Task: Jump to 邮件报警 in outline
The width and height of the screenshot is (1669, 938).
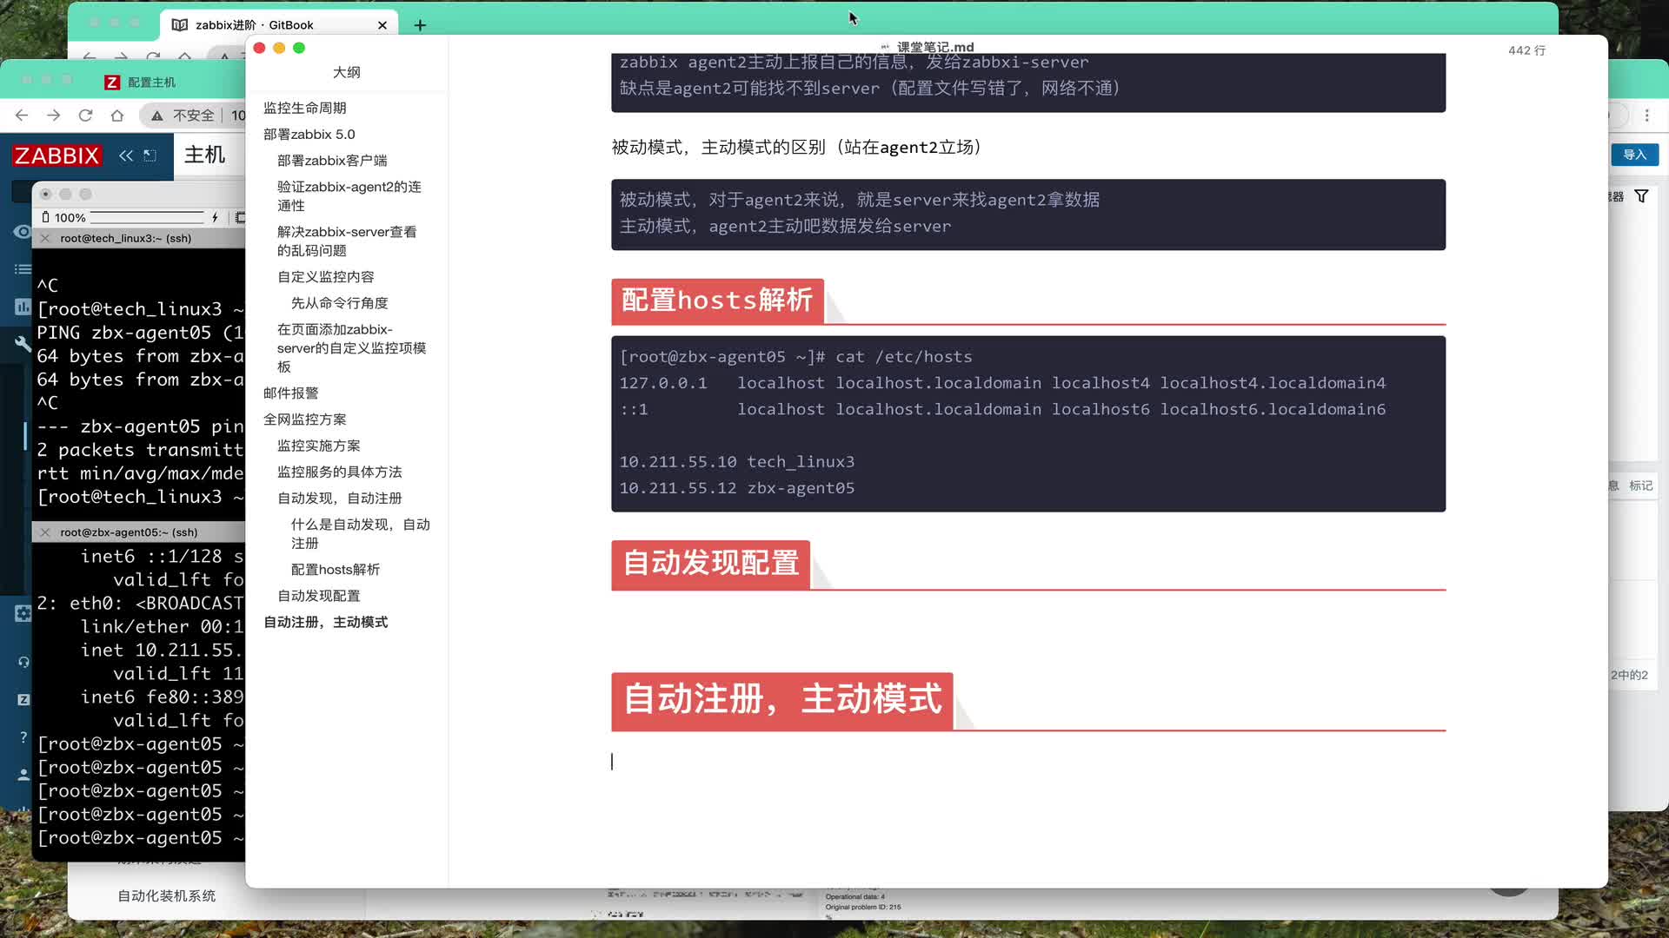Action: [x=291, y=393]
